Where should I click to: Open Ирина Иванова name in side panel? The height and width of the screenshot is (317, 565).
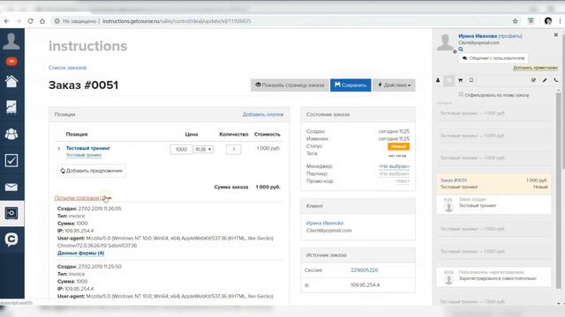(x=478, y=36)
